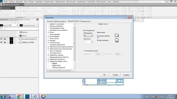
Task: Expand the Линии tree node
Action: pyautogui.click(x=48, y=32)
